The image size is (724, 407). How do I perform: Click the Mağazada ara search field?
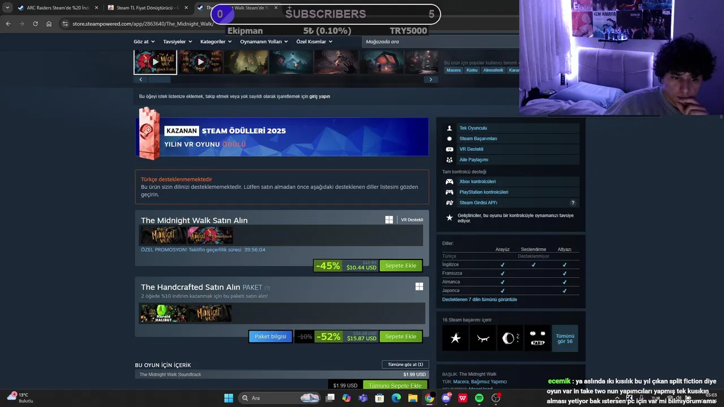(x=441, y=41)
